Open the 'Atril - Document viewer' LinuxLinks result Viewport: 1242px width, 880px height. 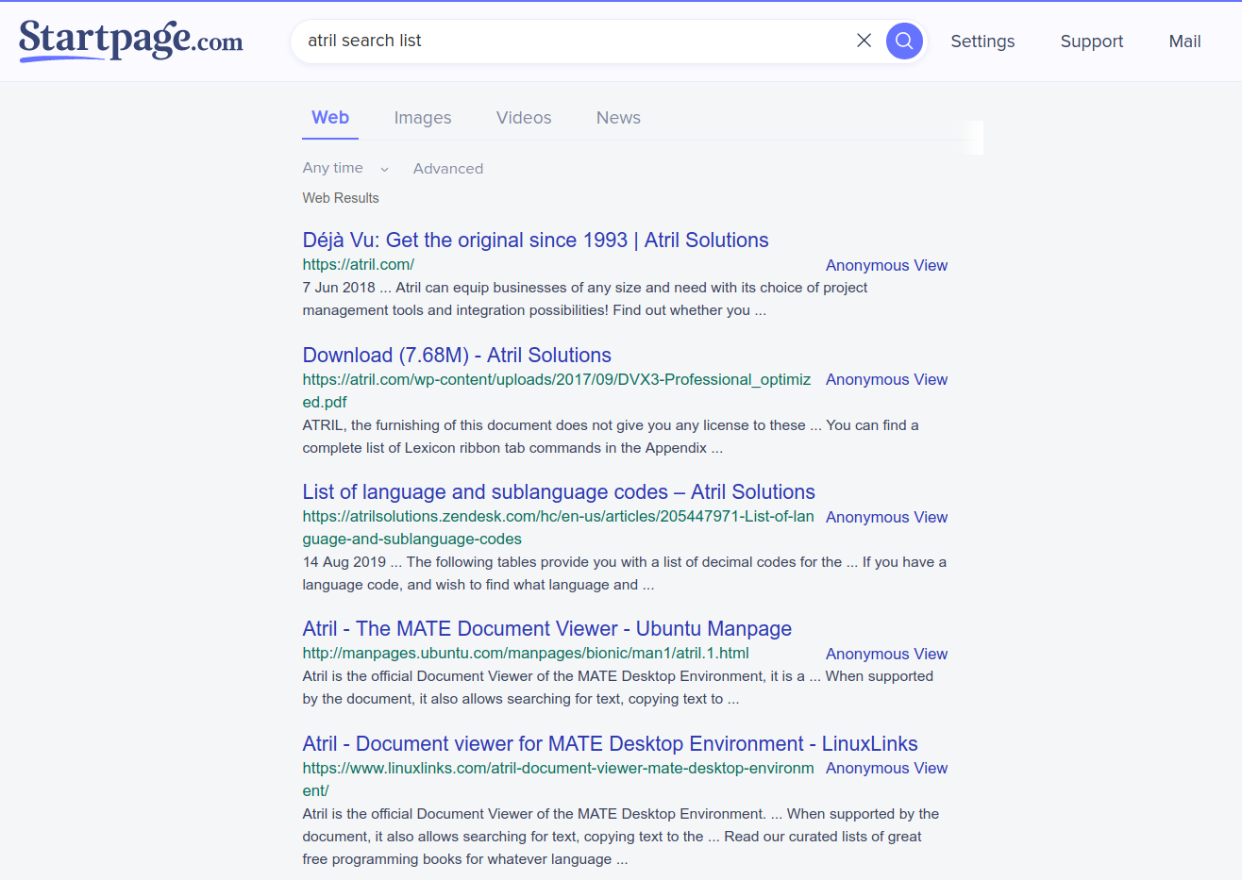click(x=610, y=743)
